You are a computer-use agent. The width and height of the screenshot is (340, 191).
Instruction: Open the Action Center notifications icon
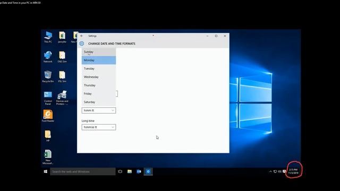pos(284,171)
